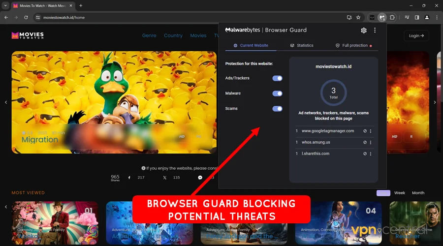Viewport: 443px width, 246px height.
Task: Click Movies To Watch site logo
Action: 28,35
